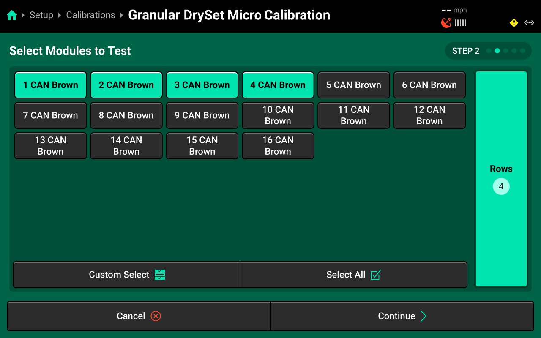Click the signal strength bars indicator
This screenshot has width=541, height=338.
(461, 23)
